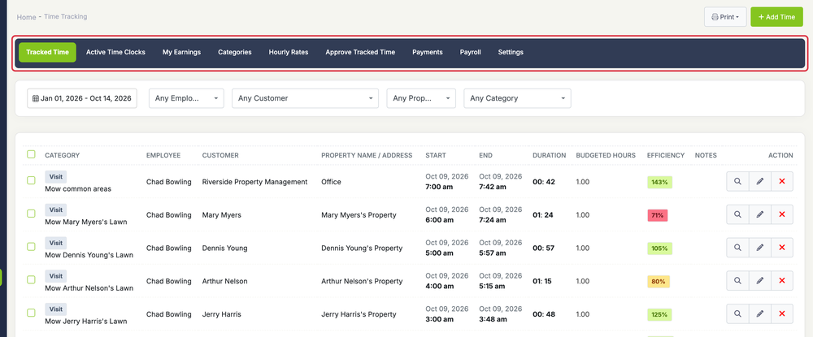Edit the Mow common areas entry
The image size is (813, 337).
759,182
